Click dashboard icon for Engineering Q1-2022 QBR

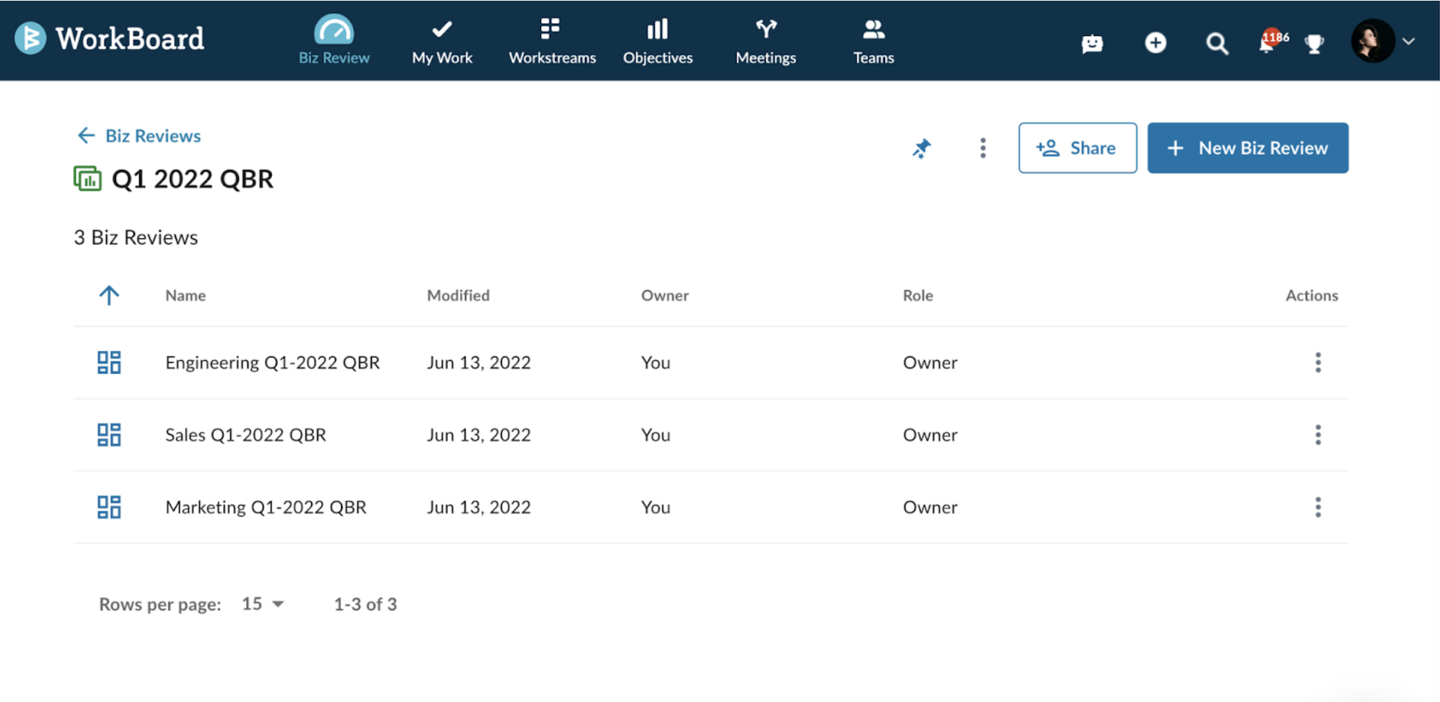click(x=109, y=362)
